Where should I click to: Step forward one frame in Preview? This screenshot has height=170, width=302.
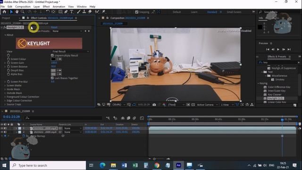coord(284,49)
